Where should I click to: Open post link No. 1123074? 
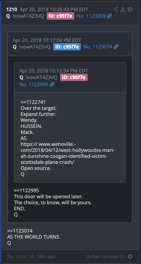click(98, 47)
